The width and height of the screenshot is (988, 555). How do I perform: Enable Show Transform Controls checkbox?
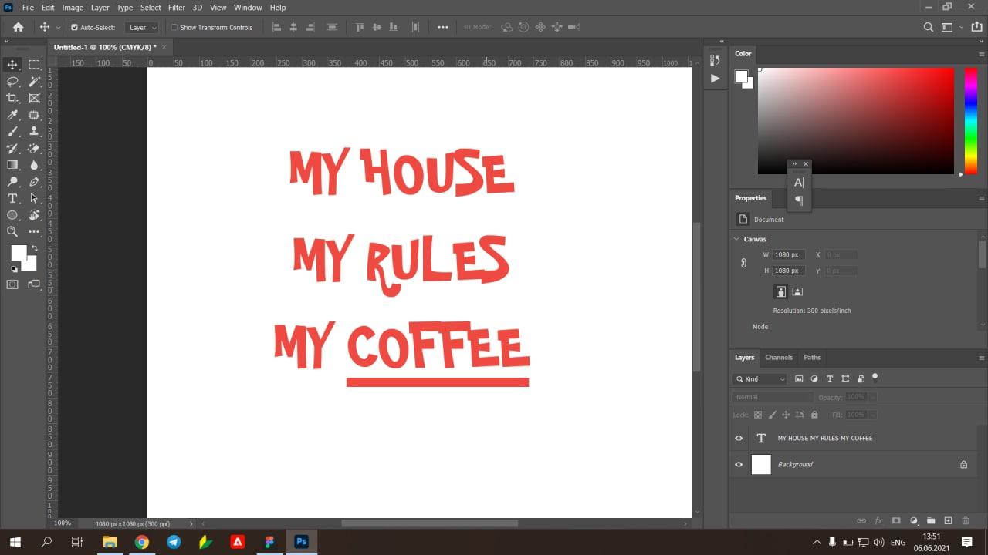tap(174, 27)
